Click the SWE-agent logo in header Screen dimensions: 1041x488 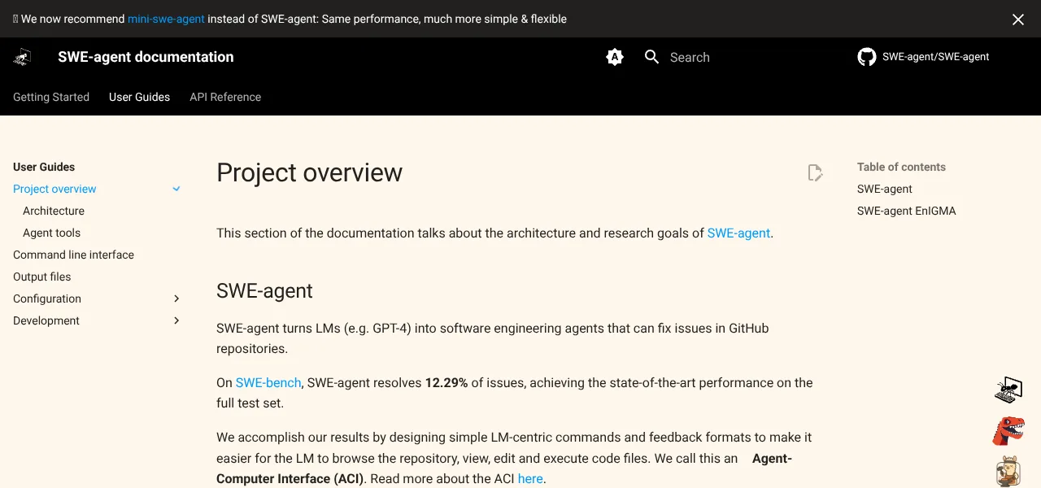(x=23, y=57)
